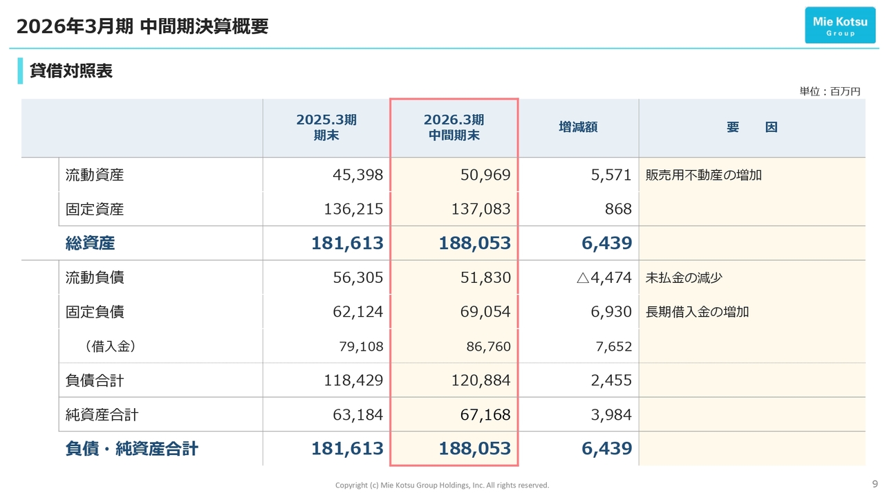Click the 固定資産 row label

(x=95, y=209)
